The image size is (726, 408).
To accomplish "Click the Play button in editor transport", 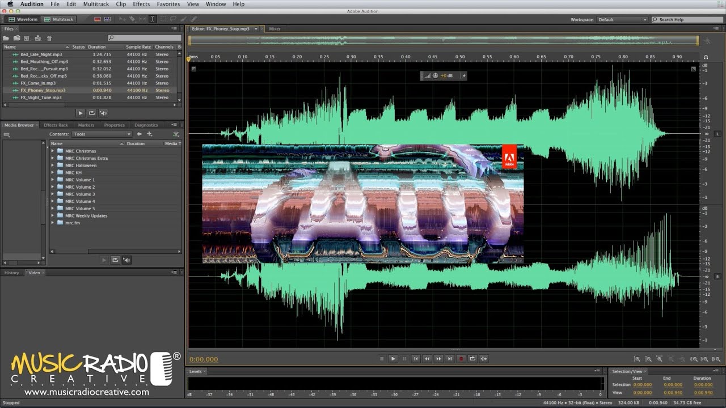I will (x=393, y=359).
